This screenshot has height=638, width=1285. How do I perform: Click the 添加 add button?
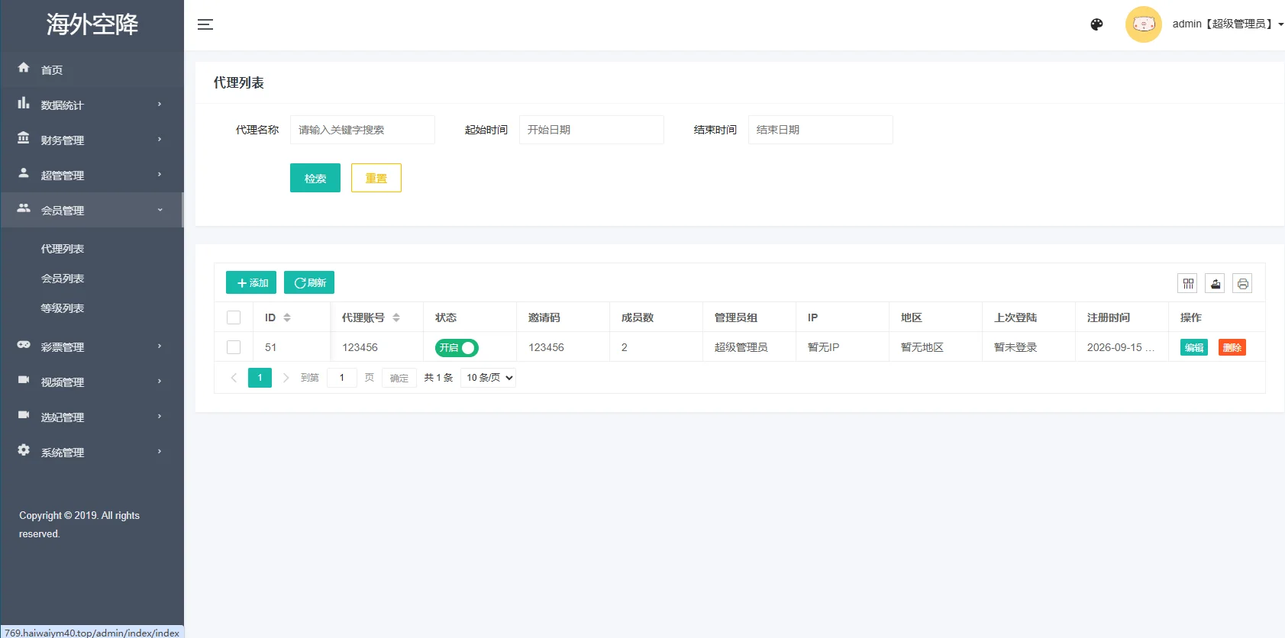251,282
